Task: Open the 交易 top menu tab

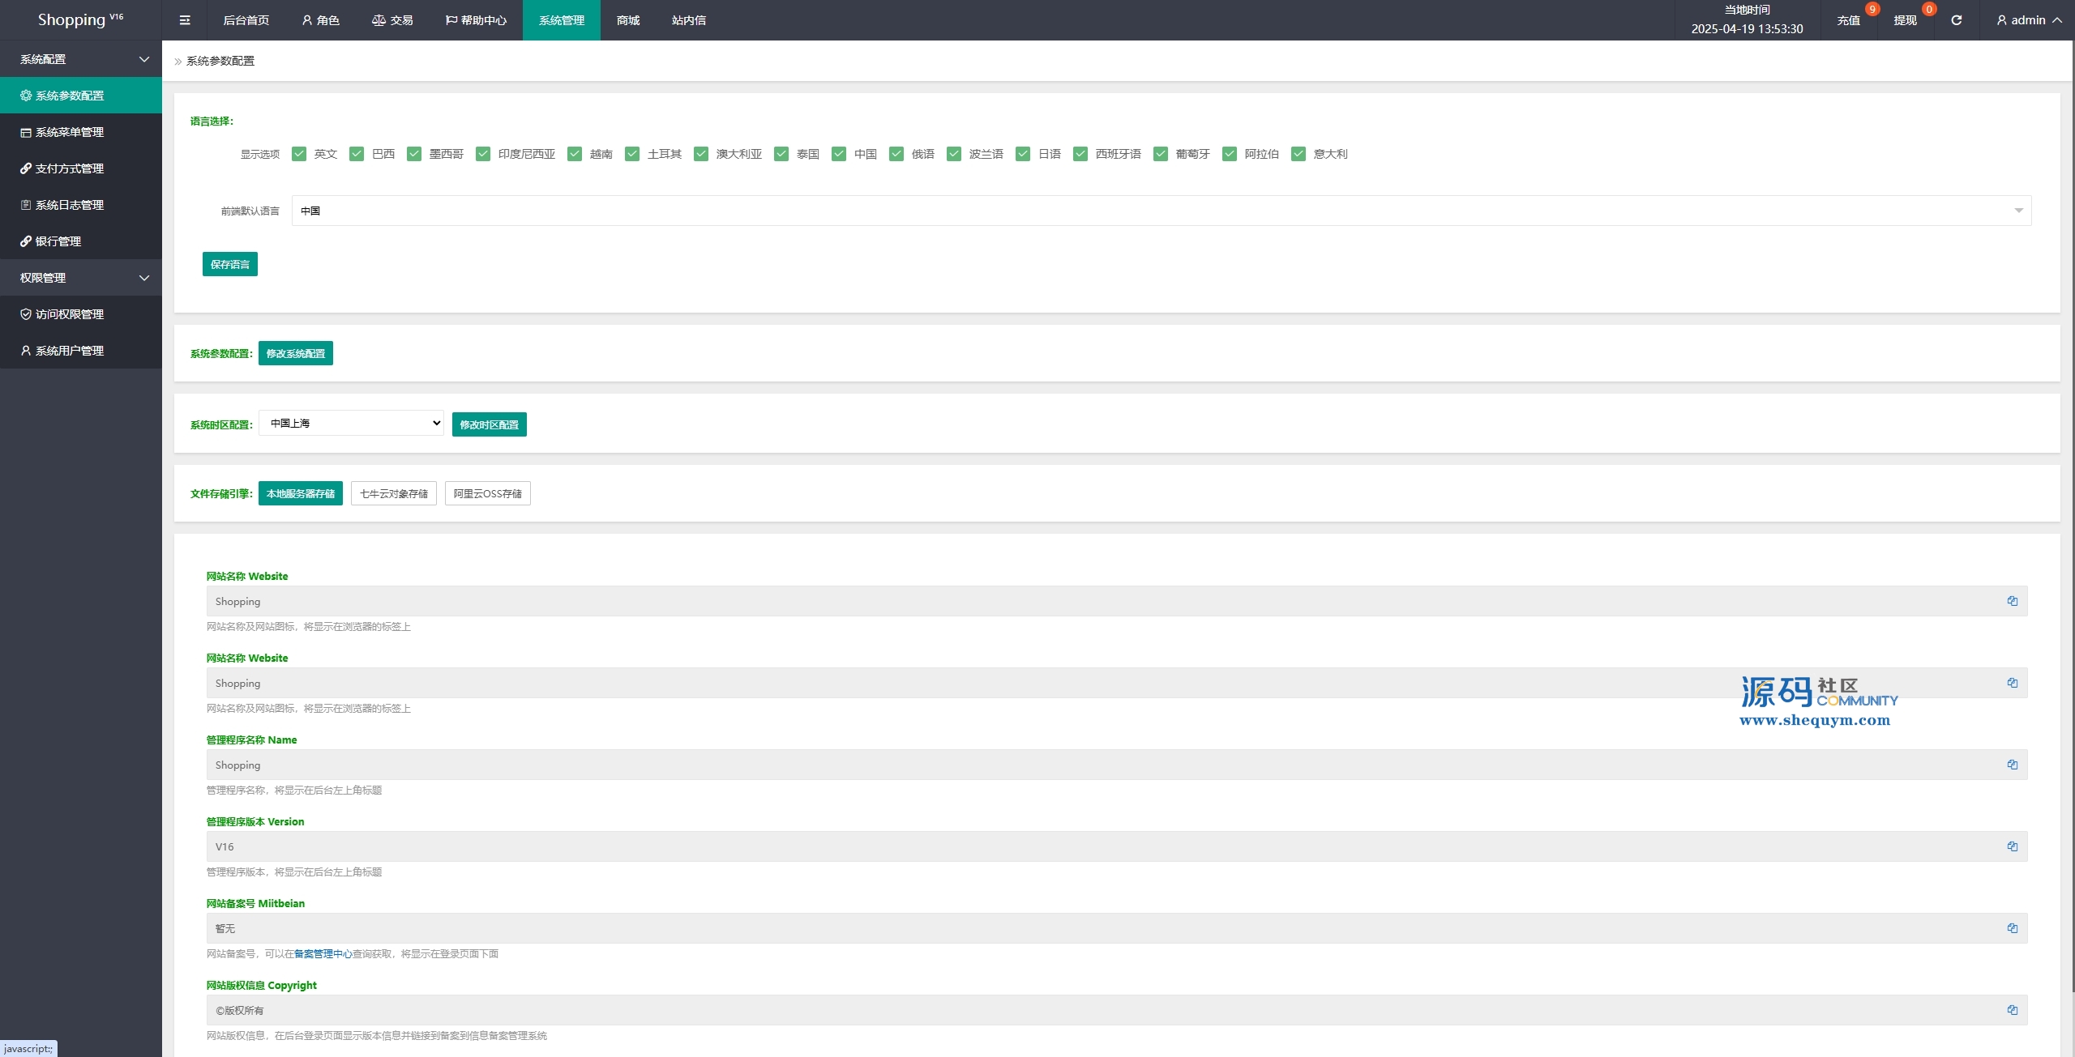Action: point(392,20)
